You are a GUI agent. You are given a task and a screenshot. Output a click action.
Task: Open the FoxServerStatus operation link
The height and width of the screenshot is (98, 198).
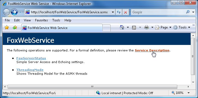[x=31, y=58]
